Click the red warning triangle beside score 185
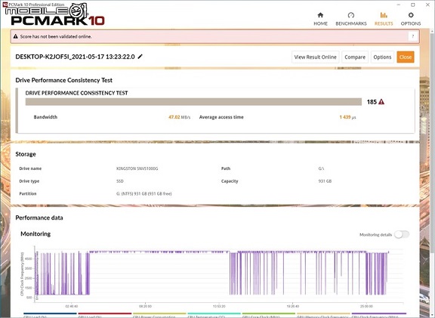This screenshot has width=435, height=318. point(381,102)
